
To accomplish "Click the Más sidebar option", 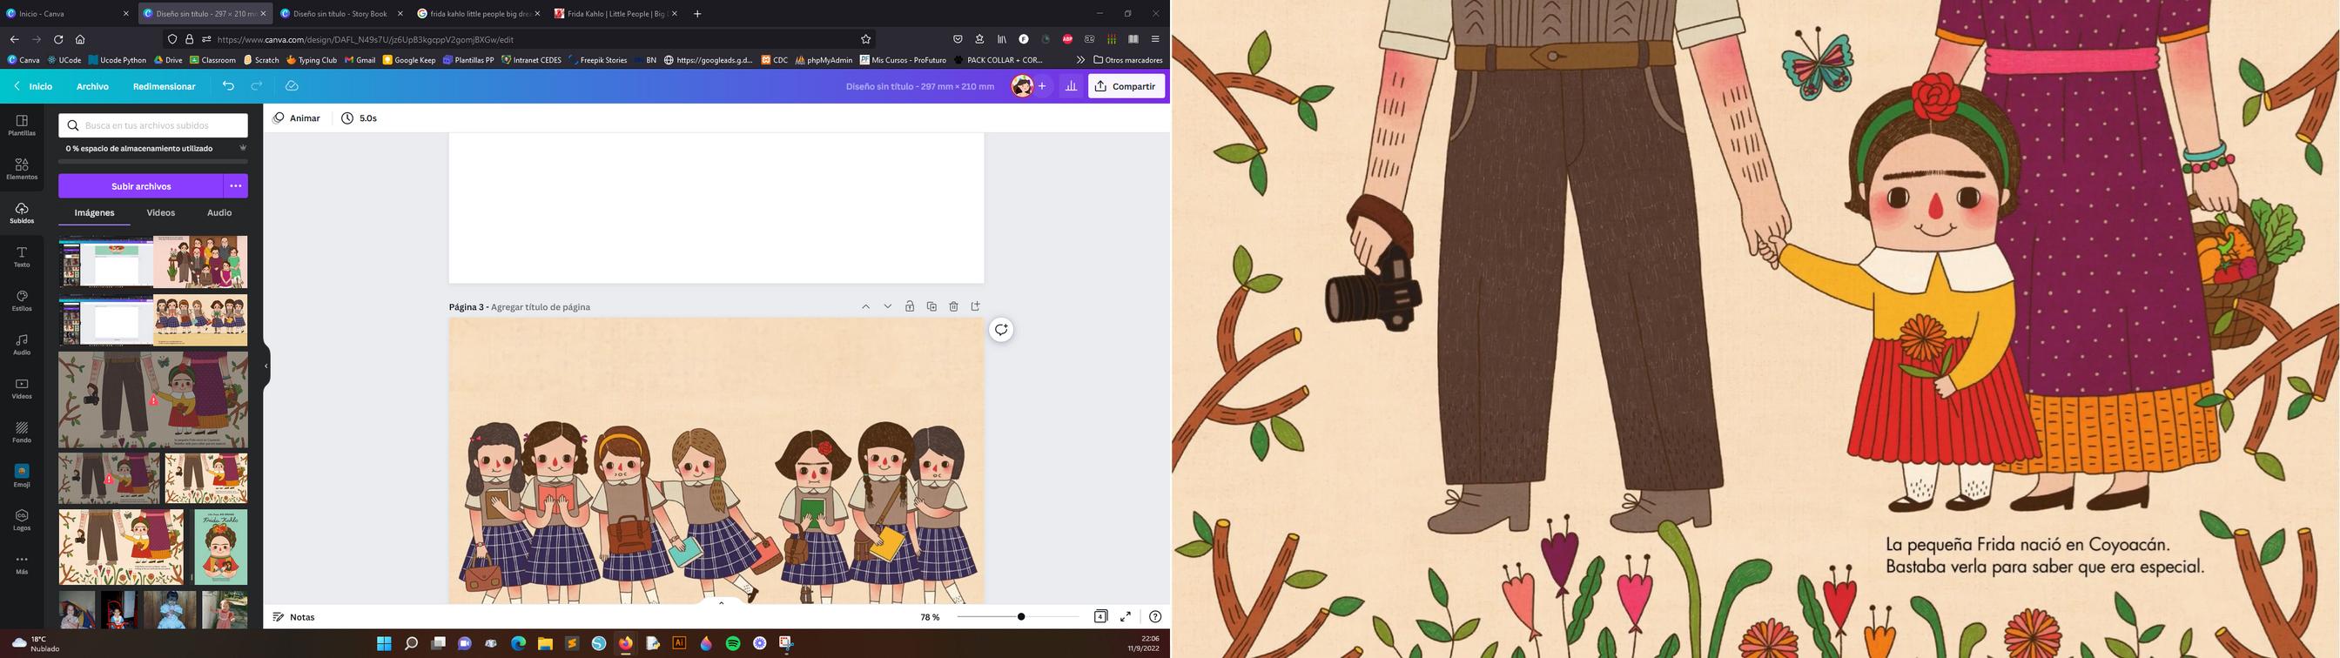I will pyautogui.click(x=22, y=564).
